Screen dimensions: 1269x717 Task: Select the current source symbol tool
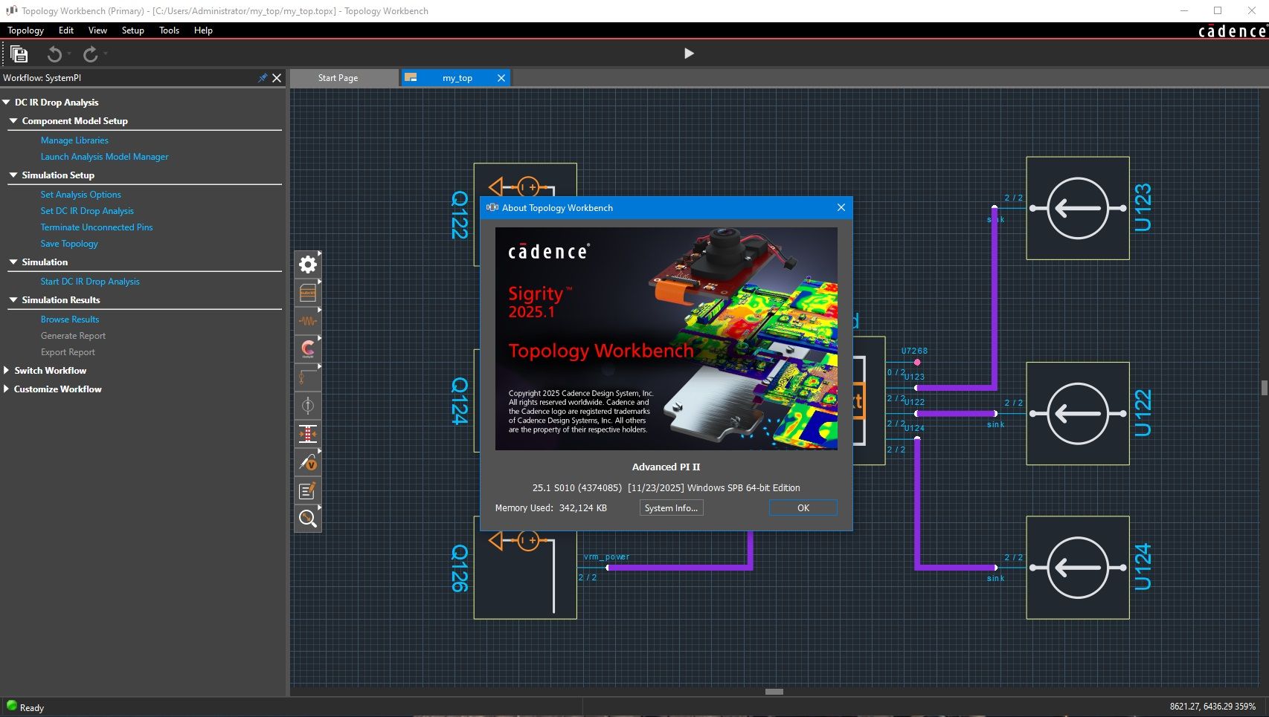coord(307,406)
